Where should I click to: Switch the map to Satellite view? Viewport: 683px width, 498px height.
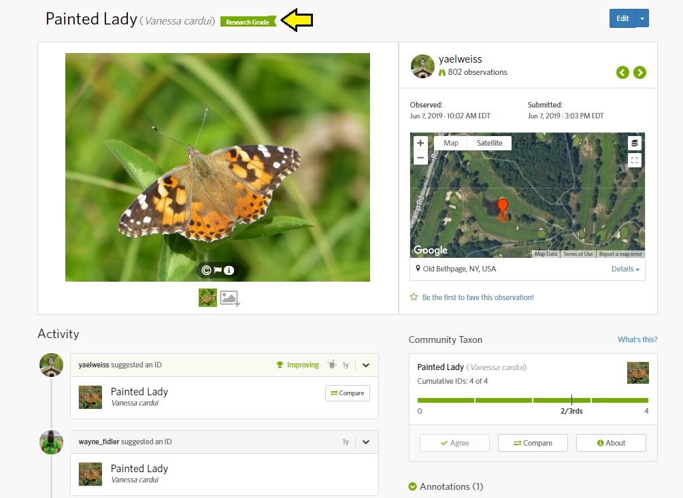(x=489, y=143)
